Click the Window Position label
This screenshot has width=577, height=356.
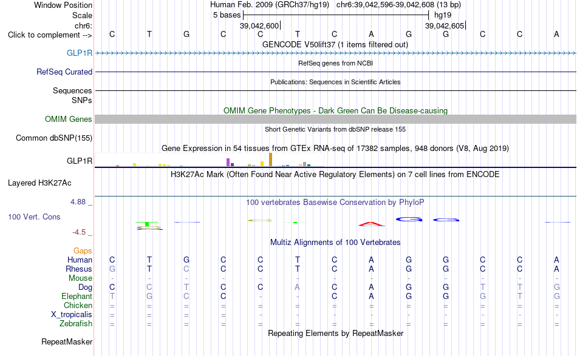click(x=63, y=5)
